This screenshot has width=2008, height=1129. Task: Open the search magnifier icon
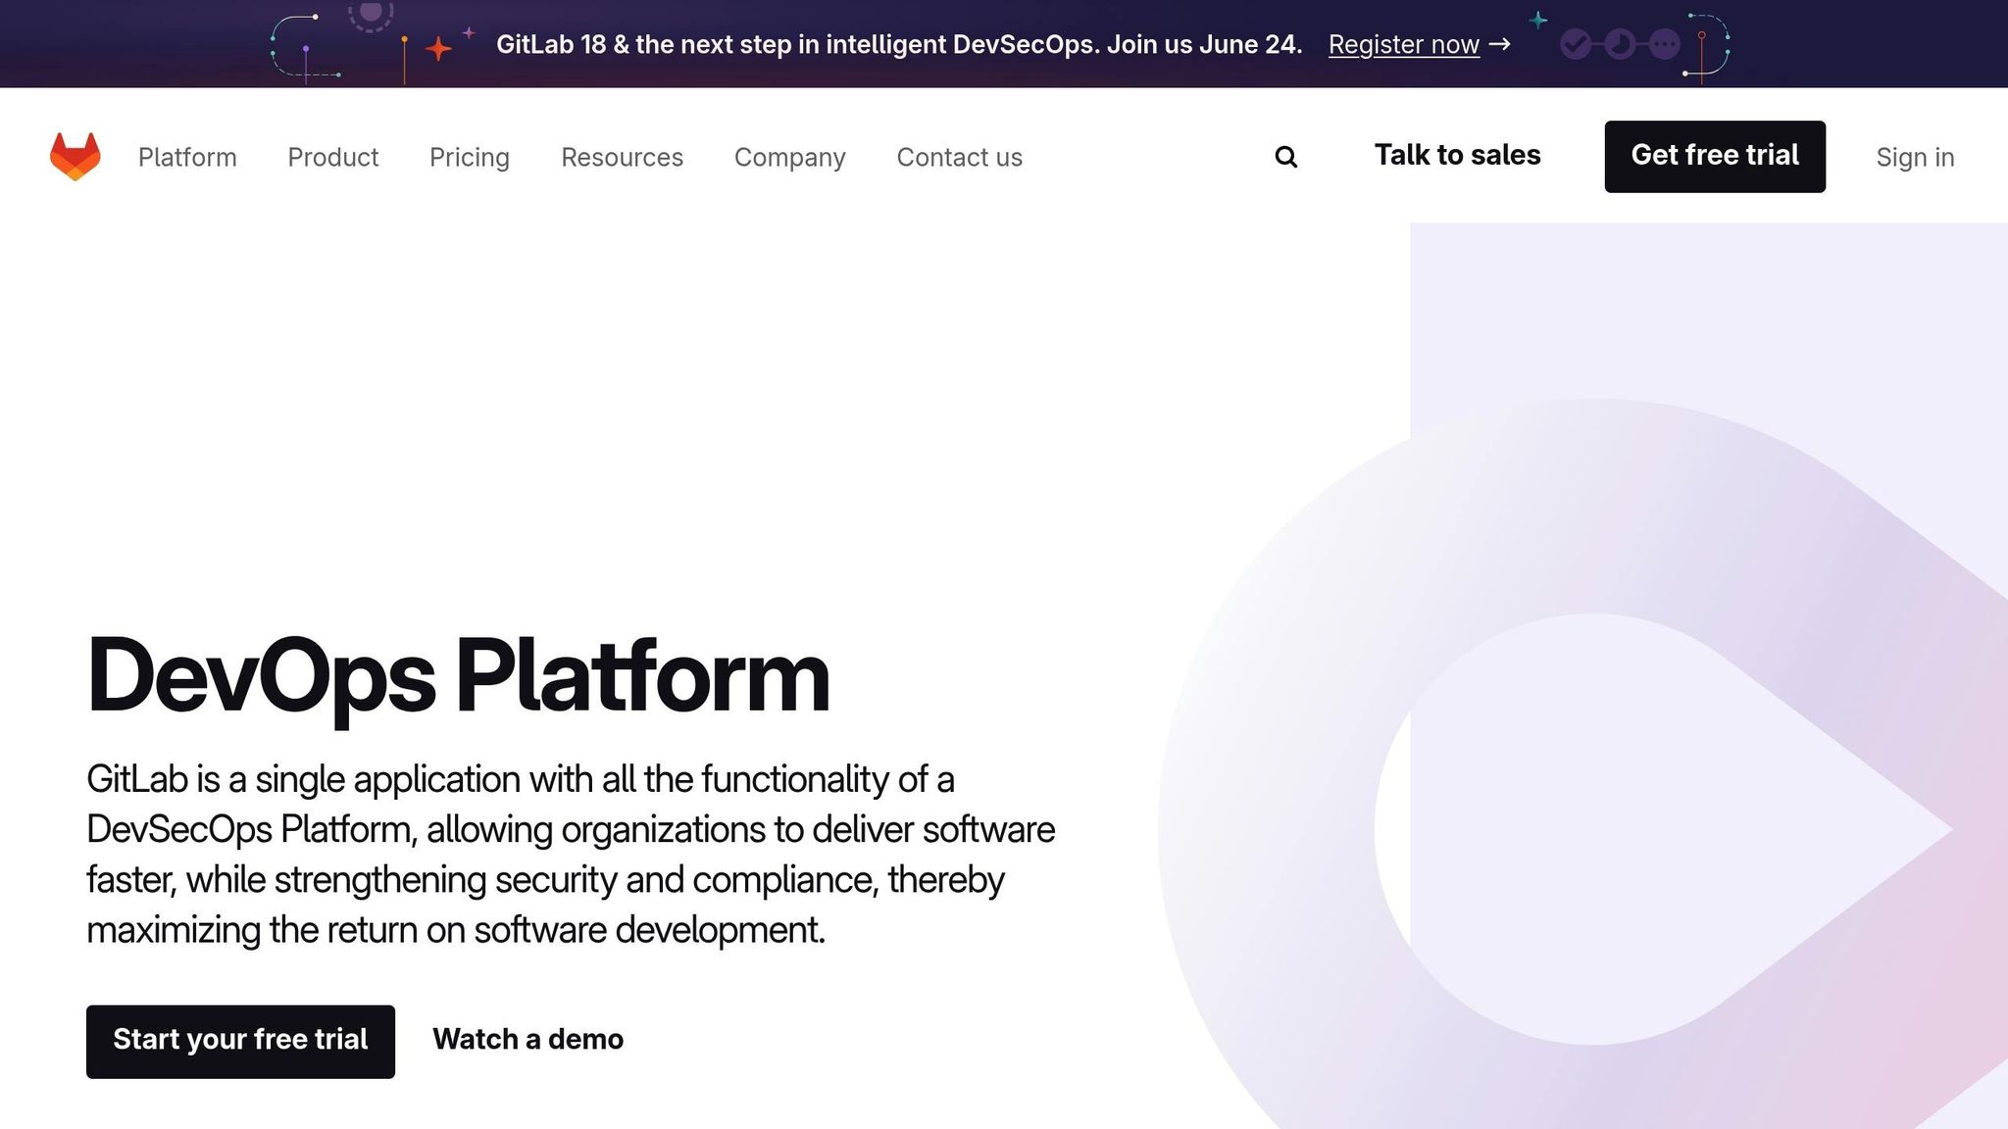[x=1285, y=157]
